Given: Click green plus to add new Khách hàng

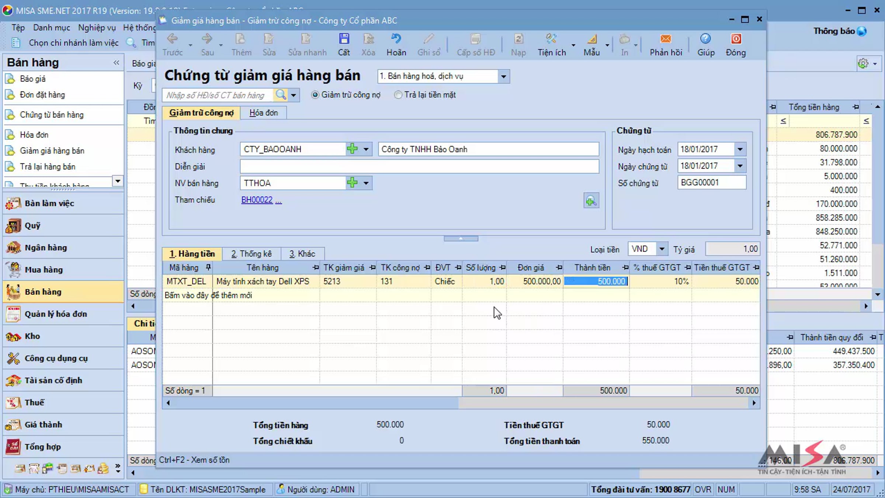Looking at the screenshot, I should point(352,149).
